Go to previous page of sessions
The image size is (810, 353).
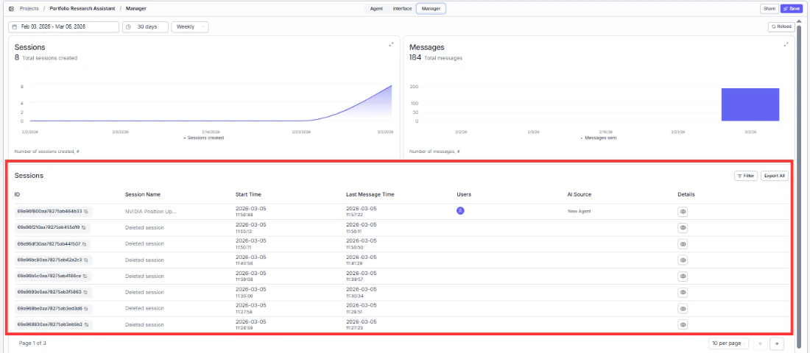[761, 343]
